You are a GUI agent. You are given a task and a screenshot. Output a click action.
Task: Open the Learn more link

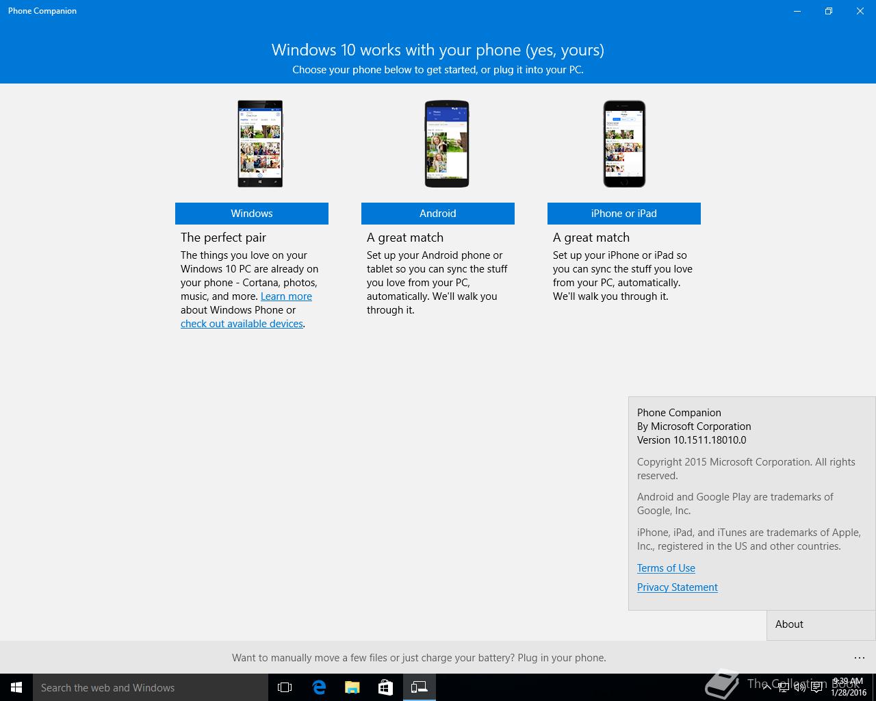[x=286, y=296]
